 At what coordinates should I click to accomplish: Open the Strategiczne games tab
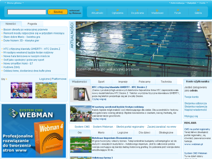(x=166, y=132)
